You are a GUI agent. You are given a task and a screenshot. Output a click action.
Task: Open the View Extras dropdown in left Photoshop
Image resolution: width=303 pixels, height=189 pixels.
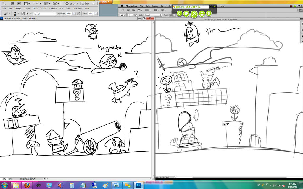[x=27, y=4]
